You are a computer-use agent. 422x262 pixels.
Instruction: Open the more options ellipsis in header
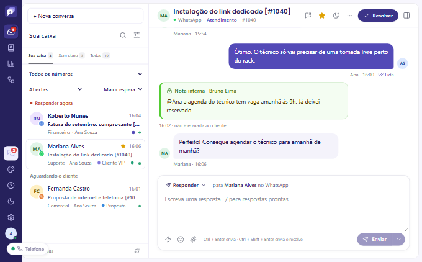pos(349,16)
